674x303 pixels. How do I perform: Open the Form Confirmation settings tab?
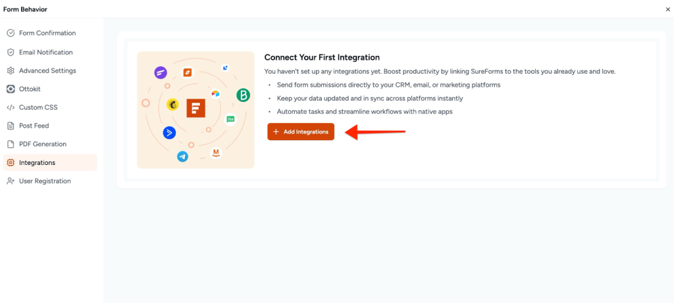click(47, 33)
